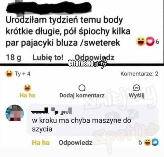This screenshot has height=157, width=164.
Task: Click 'Odpowiedz' under the sewing machine comment
Action: [x=75, y=143]
